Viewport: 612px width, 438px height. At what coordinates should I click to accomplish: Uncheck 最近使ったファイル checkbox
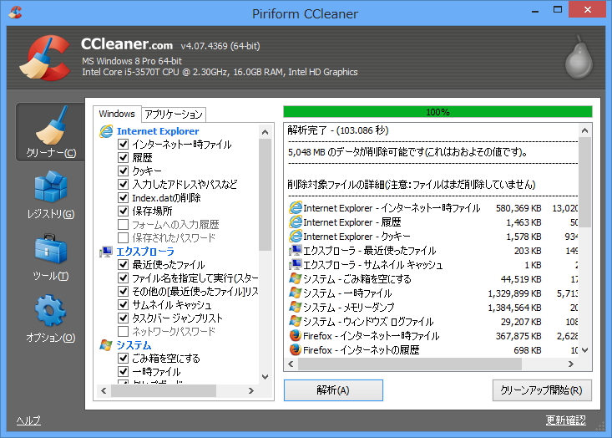click(123, 264)
